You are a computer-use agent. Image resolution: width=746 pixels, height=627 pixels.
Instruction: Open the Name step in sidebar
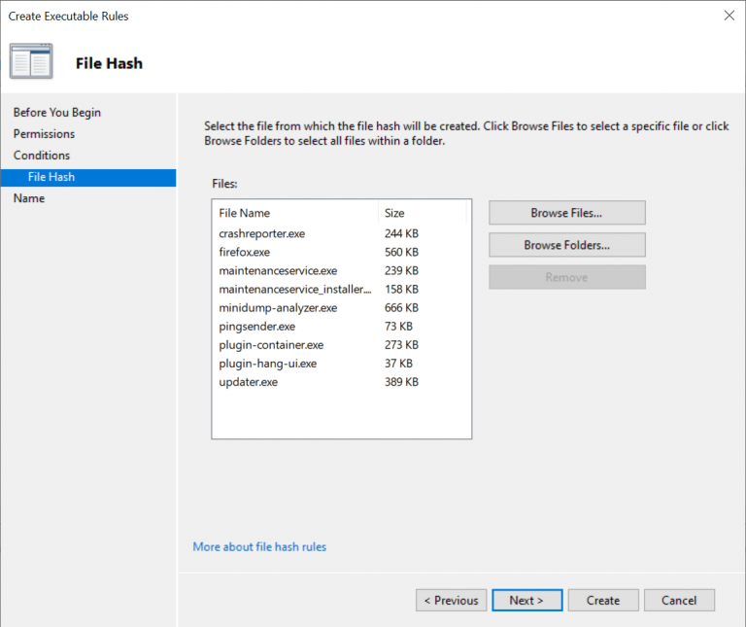pos(29,198)
